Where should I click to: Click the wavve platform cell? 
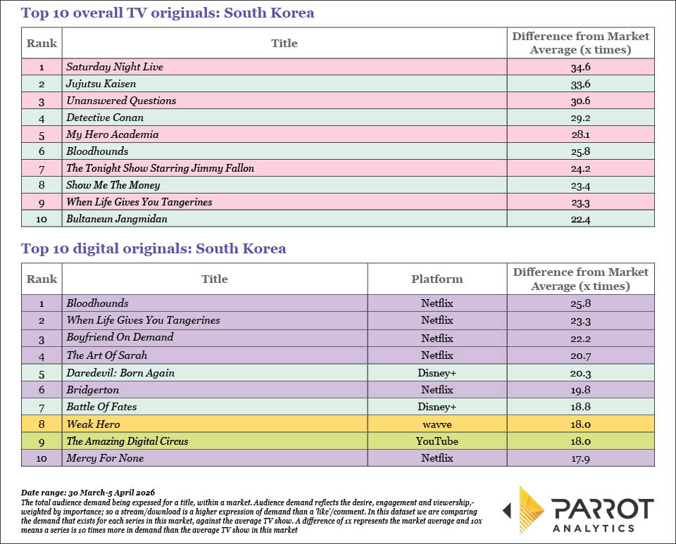coord(437,424)
